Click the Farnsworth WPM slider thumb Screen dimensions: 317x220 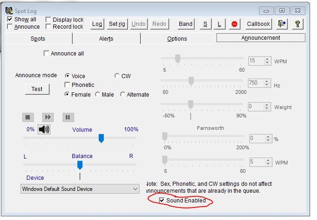coord(165,160)
